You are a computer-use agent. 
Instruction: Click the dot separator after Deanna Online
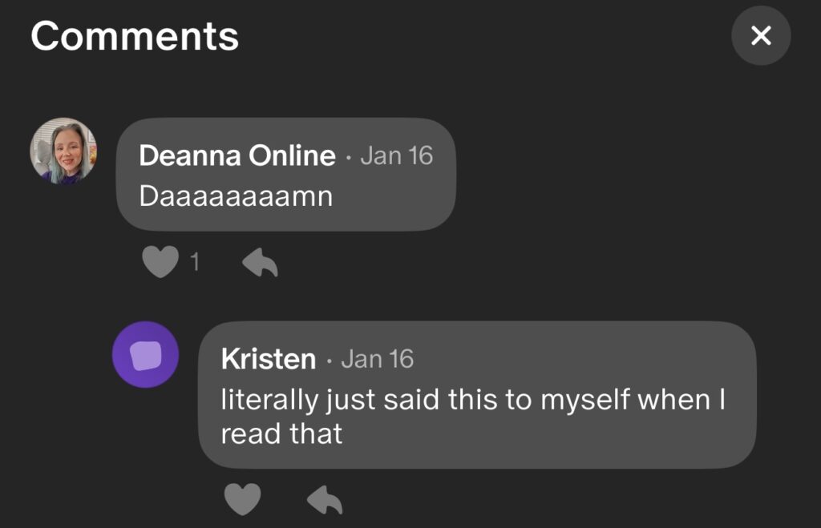coord(348,157)
